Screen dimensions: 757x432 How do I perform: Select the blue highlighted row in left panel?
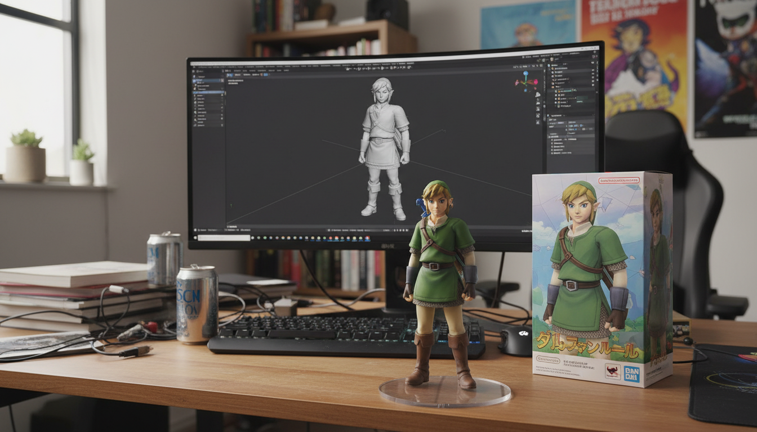point(208,92)
